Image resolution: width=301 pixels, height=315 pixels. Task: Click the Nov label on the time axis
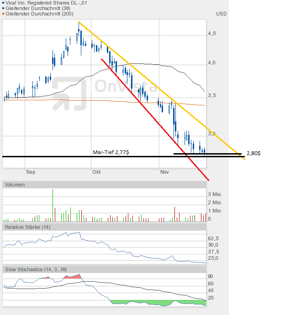pyautogui.click(x=164, y=172)
